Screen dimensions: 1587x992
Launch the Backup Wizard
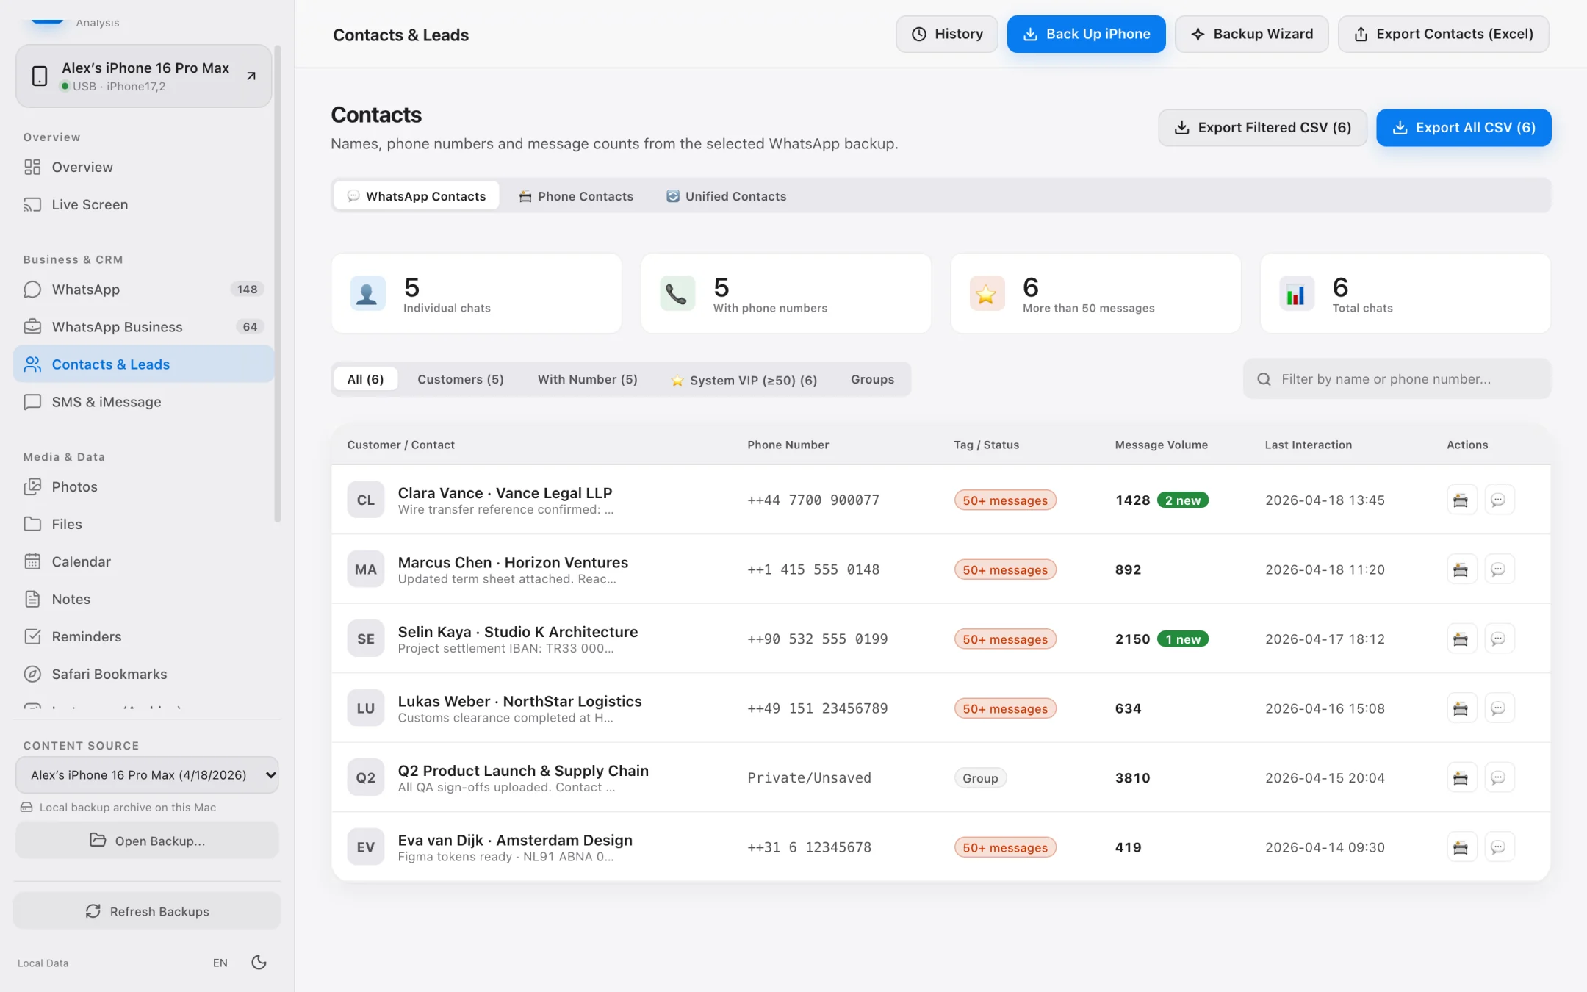(1251, 34)
